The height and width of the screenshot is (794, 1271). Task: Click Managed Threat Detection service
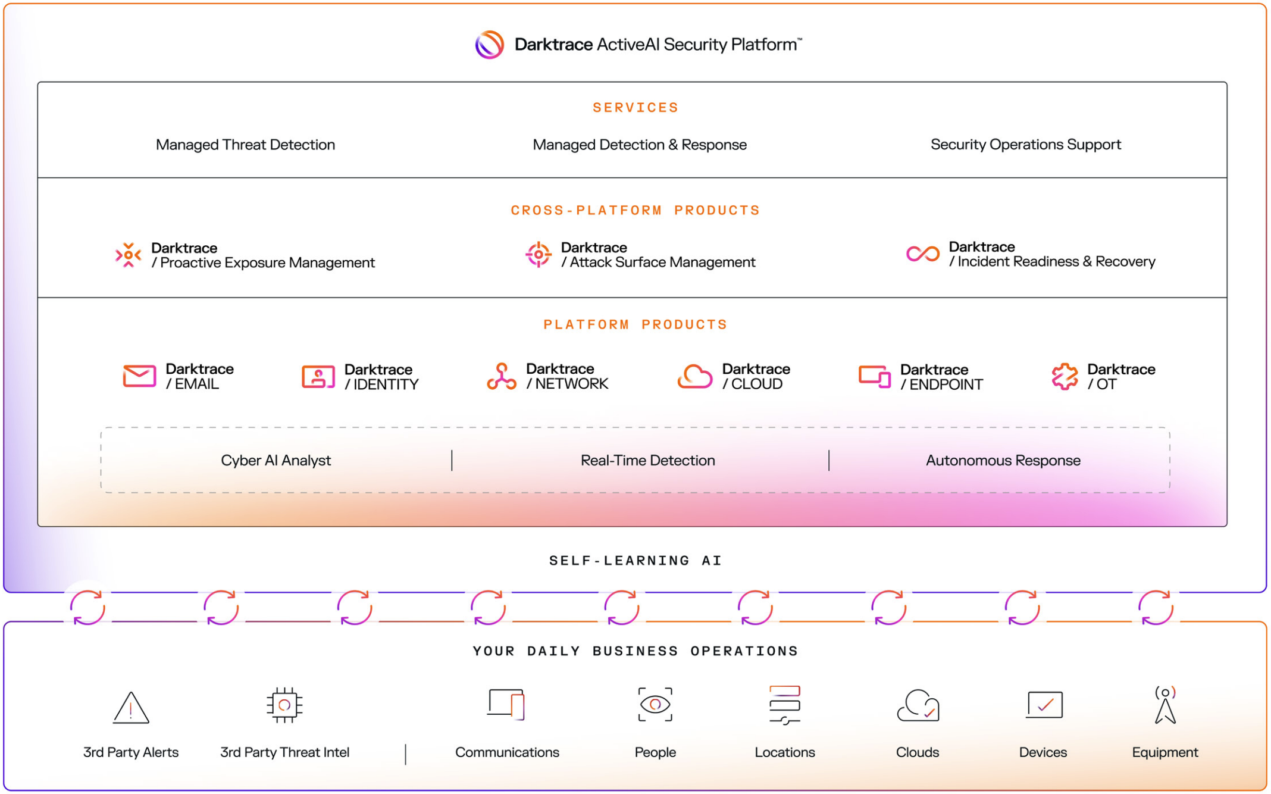(245, 145)
